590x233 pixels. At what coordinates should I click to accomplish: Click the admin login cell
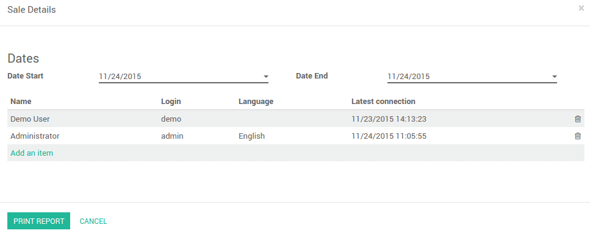(x=172, y=136)
